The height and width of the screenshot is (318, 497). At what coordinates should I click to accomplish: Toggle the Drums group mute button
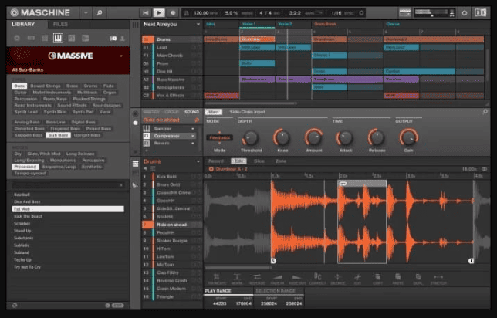pyautogui.click(x=194, y=39)
